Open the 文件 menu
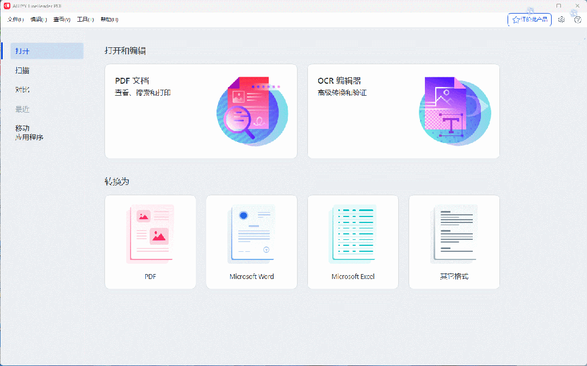The image size is (587, 366). click(x=15, y=19)
